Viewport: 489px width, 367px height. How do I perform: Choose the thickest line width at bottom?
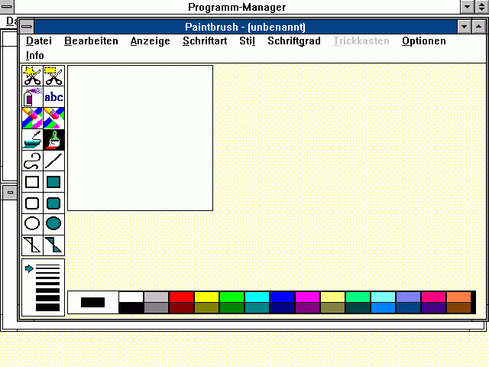click(47, 307)
